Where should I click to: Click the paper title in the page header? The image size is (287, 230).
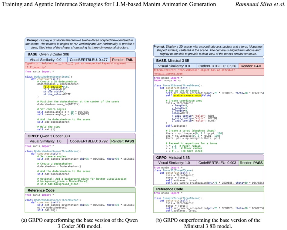pyautogui.click(x=109, y=4)
